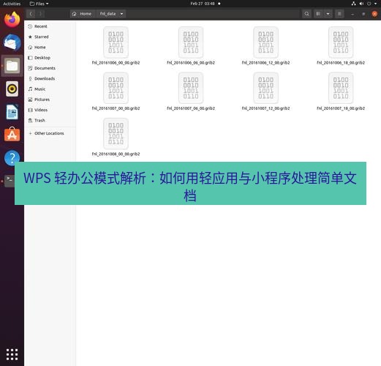Open Starred in the sidebar
The width and height of the screenshot is (381, 366).
coord(50,37)
